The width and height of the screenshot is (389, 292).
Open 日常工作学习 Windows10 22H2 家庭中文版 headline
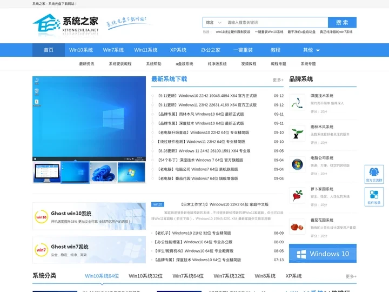224,204
